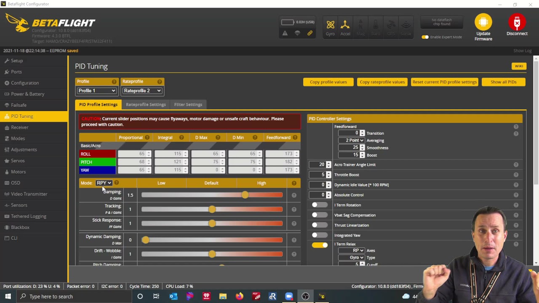Viewport: 539px width, 303px height.
Task: Open the slider Mode RPY dropdown
Action: click(x=104, y=183)
